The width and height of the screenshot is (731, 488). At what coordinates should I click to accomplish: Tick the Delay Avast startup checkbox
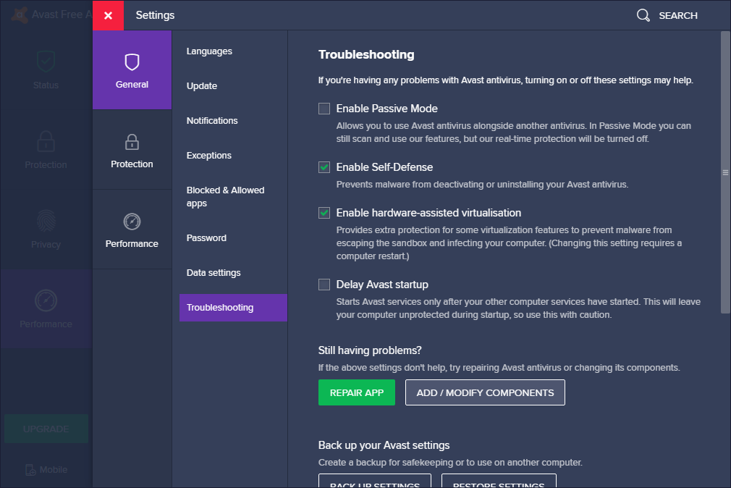coord(324,285)
